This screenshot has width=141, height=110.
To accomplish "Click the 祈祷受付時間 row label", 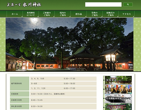I will pos(20,100).
